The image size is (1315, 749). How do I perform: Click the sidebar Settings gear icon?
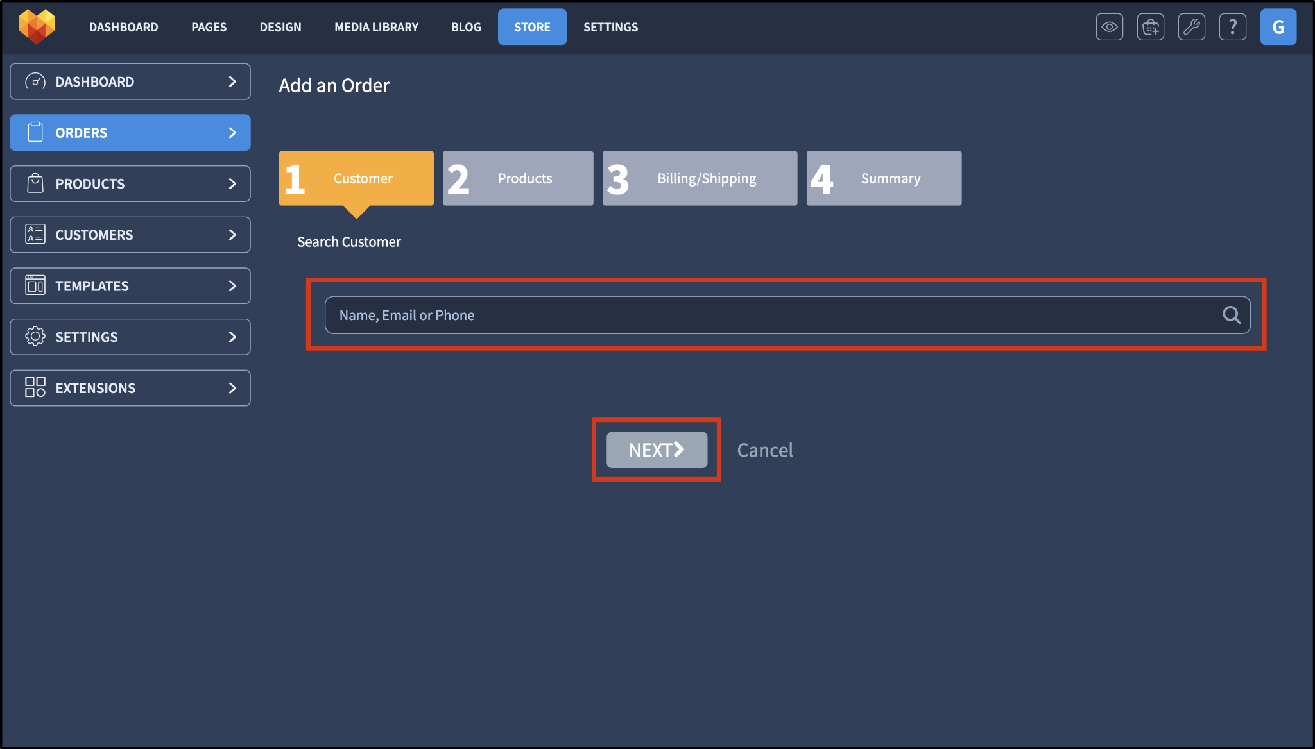tap(35, 336)
